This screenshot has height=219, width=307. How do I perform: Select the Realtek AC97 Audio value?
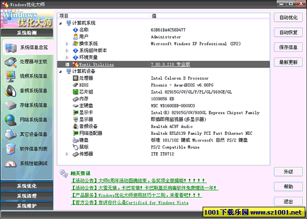(172, 126)
